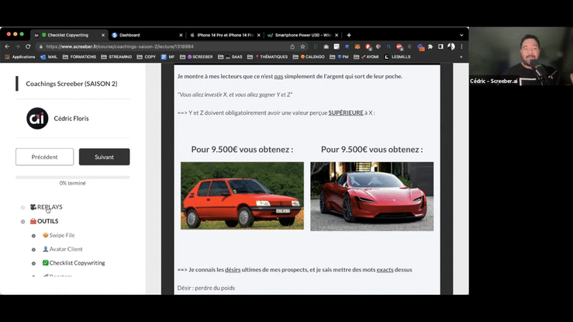Image resolution: width=573 pixels, height=322 pixels.
Task: Click the share icon in the address bar
Action: coord(292,47)
